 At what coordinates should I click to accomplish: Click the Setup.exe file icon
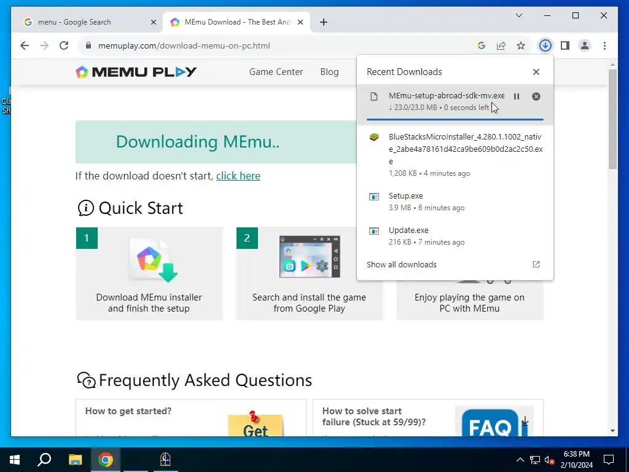374,197
